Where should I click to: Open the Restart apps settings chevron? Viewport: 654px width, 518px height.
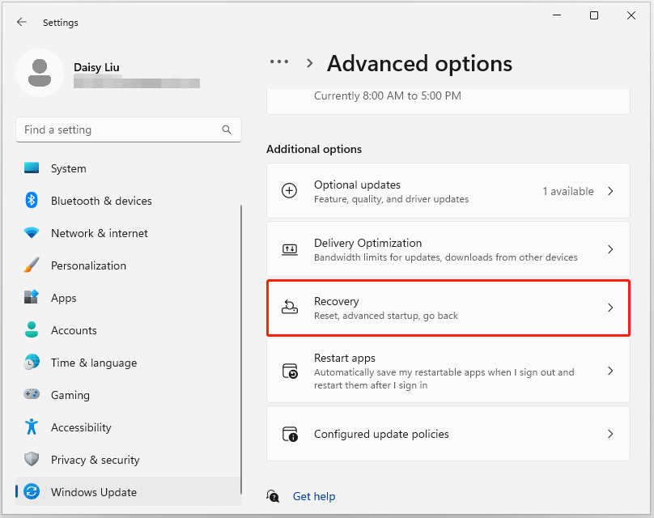610,372
